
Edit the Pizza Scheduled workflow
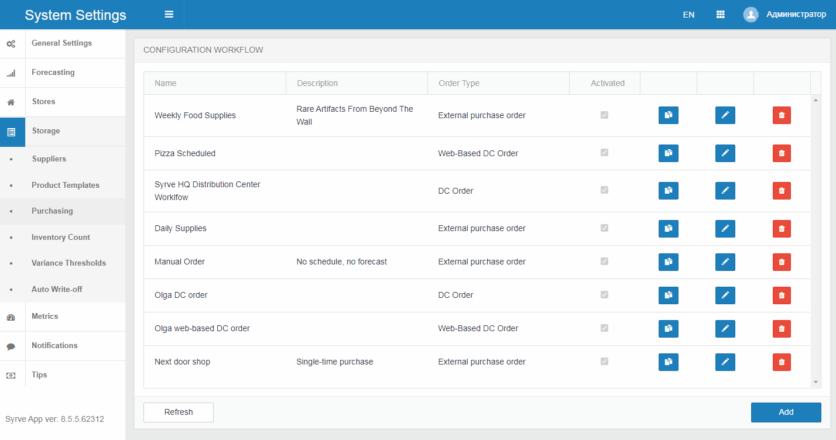(x=725, y=153)
